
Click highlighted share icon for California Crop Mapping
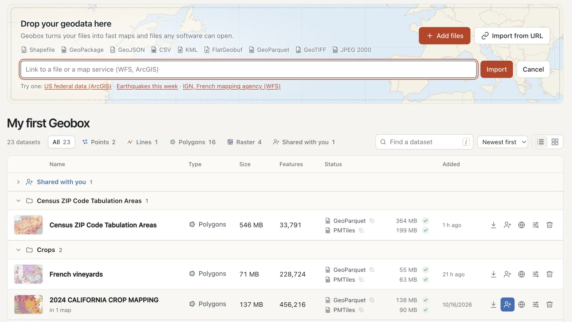[507, 305]
